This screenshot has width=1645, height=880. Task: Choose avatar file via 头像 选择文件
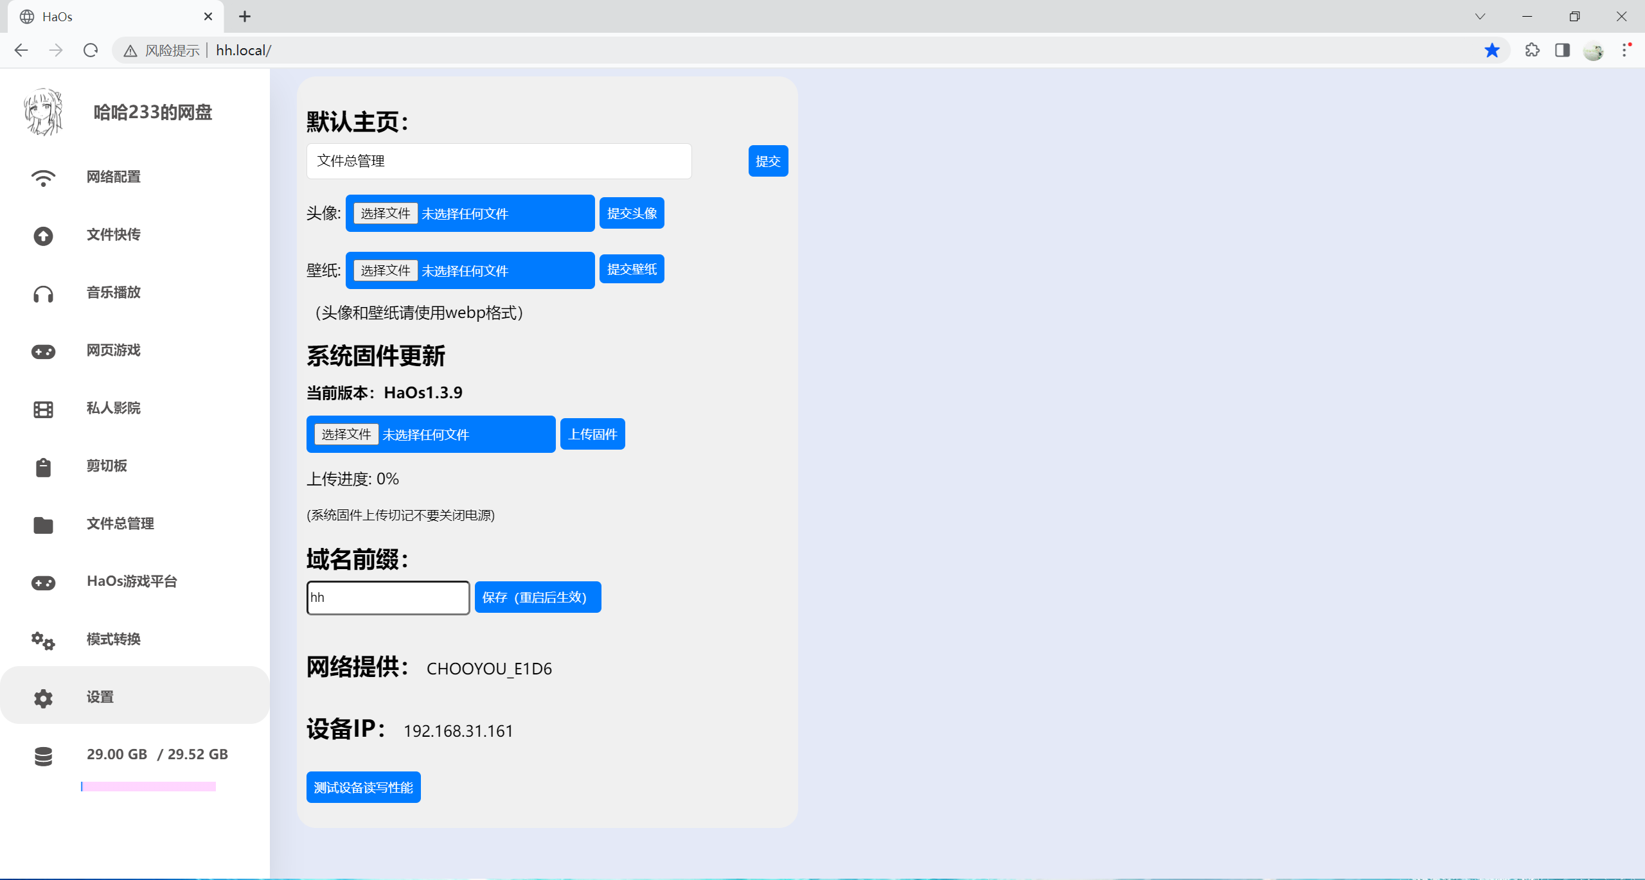386,213
